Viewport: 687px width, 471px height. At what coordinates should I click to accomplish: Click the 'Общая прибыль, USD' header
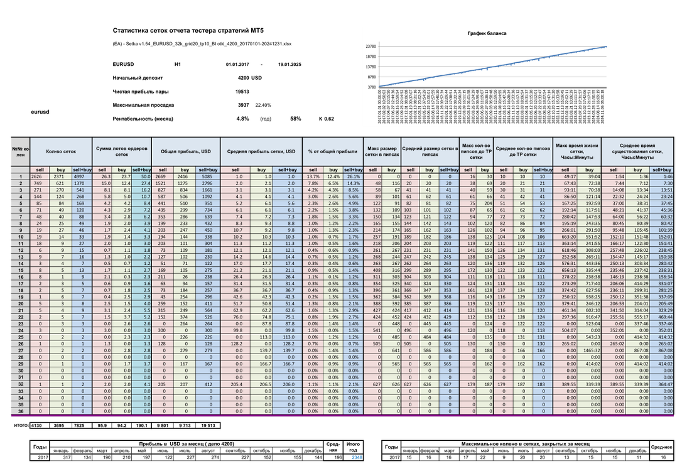click(186, 151)
